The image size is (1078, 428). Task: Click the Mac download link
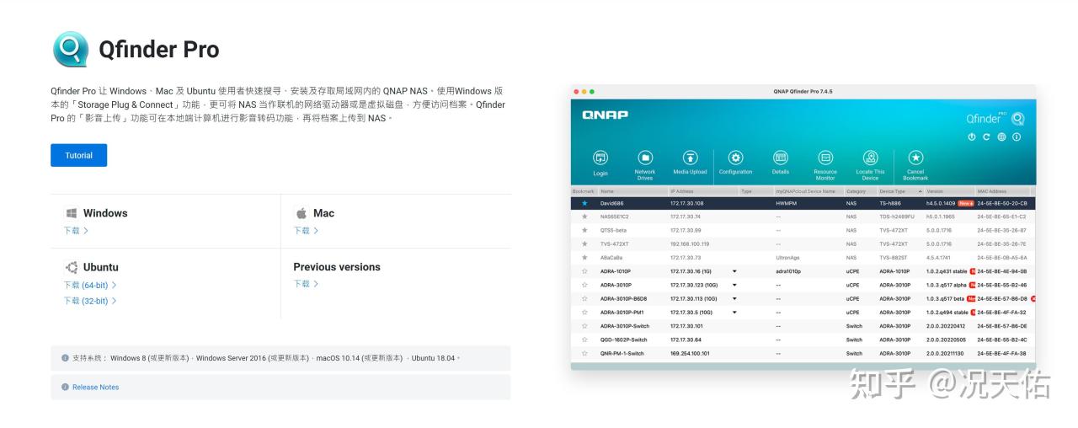tap(306, 230)
